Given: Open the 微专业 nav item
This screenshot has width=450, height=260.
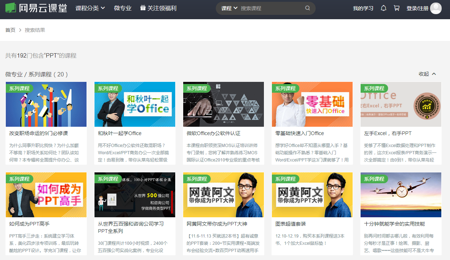Looking at the screenshot, I should (123, 8).
